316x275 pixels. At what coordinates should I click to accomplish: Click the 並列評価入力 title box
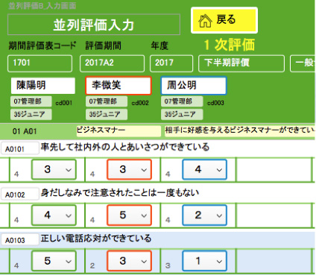click(x=94, y=25)
